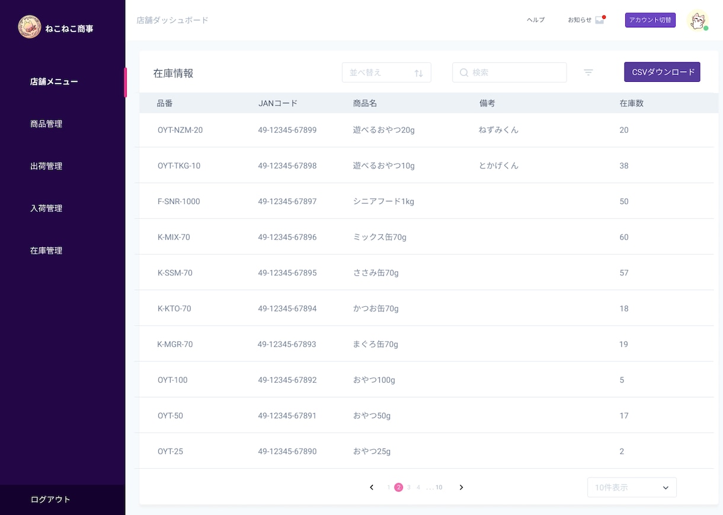Click the 店舗ダッシュボード header title

(172, 20)
